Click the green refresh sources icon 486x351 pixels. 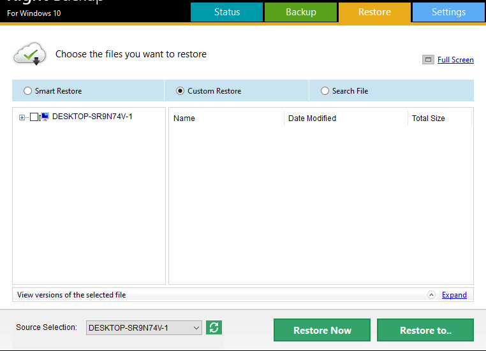coord(214,327)
